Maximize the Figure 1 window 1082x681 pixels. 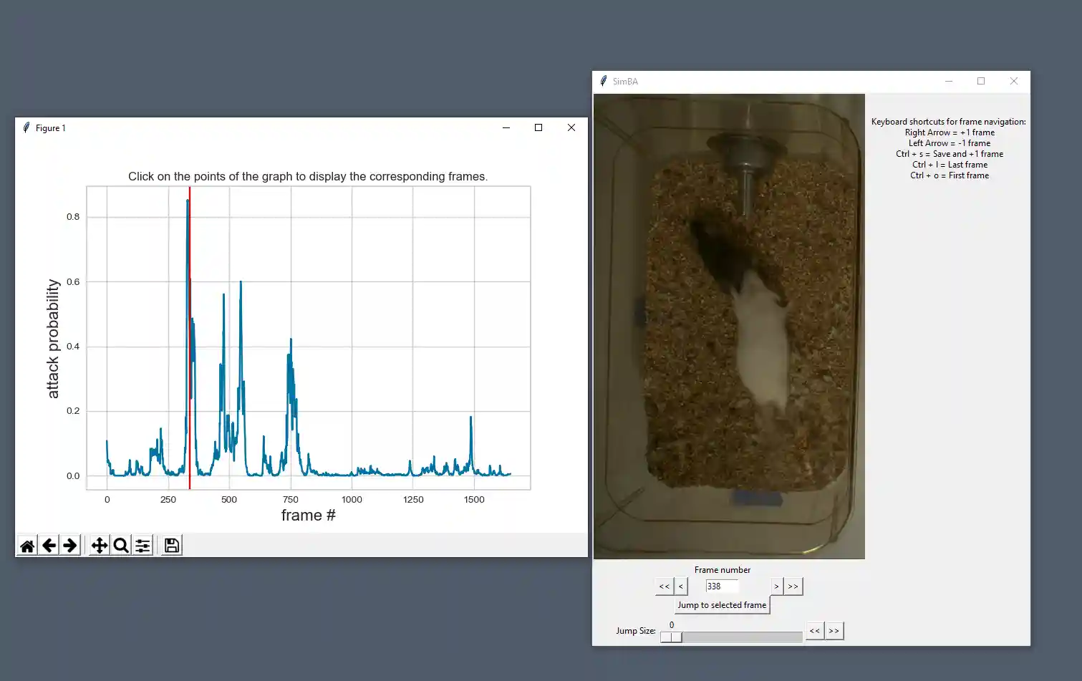point(538,127)
